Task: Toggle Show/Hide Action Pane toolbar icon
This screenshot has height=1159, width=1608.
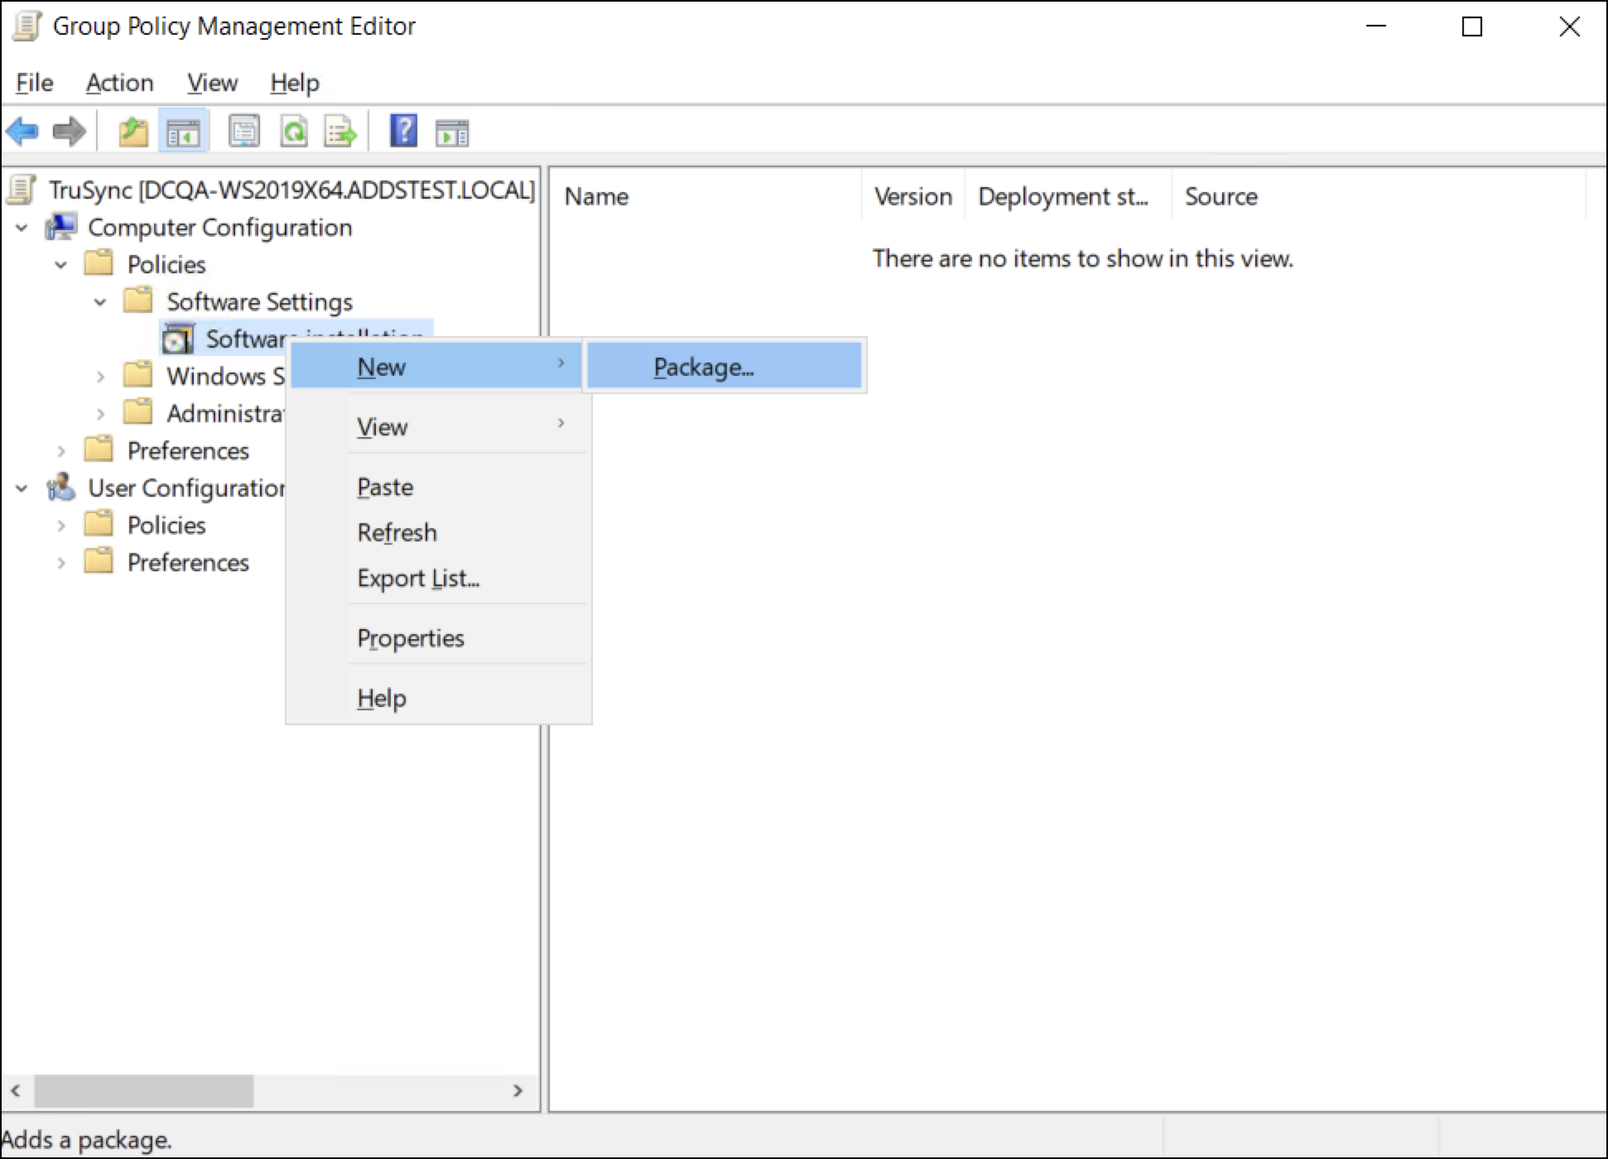Action: point(452,131)
